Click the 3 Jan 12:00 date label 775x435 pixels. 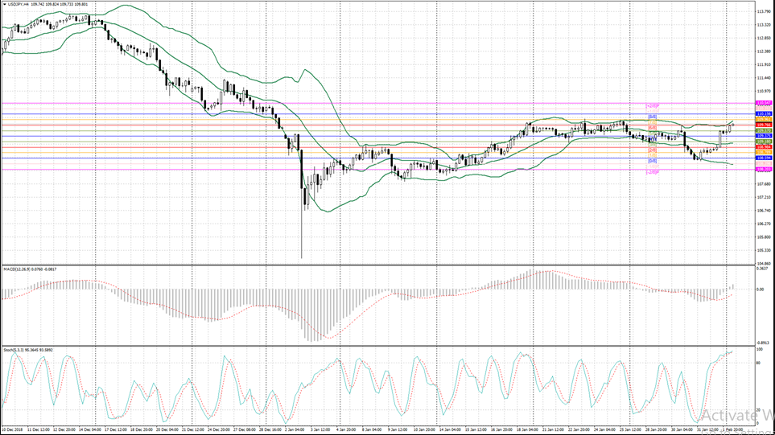point(320,430)
